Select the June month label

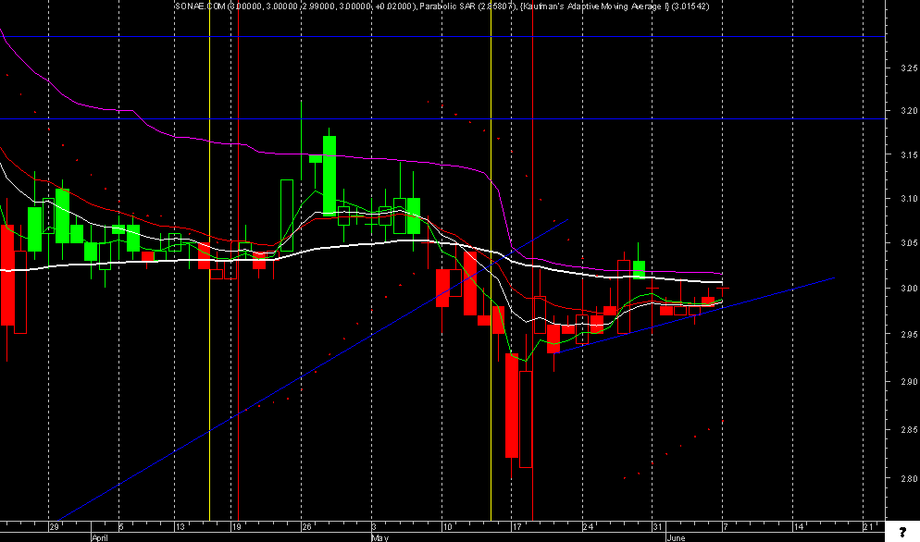(676, 538)
